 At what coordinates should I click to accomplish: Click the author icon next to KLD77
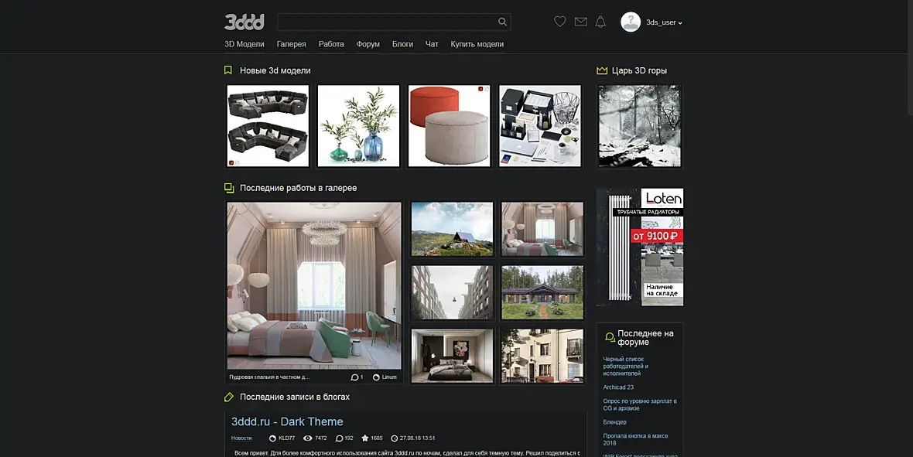(x=272, y=438)
